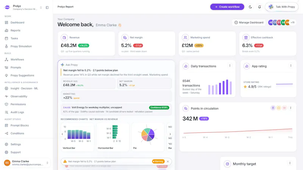Click Manage Dashboard button
The image size is (303, 170).
tap(249, 23)
